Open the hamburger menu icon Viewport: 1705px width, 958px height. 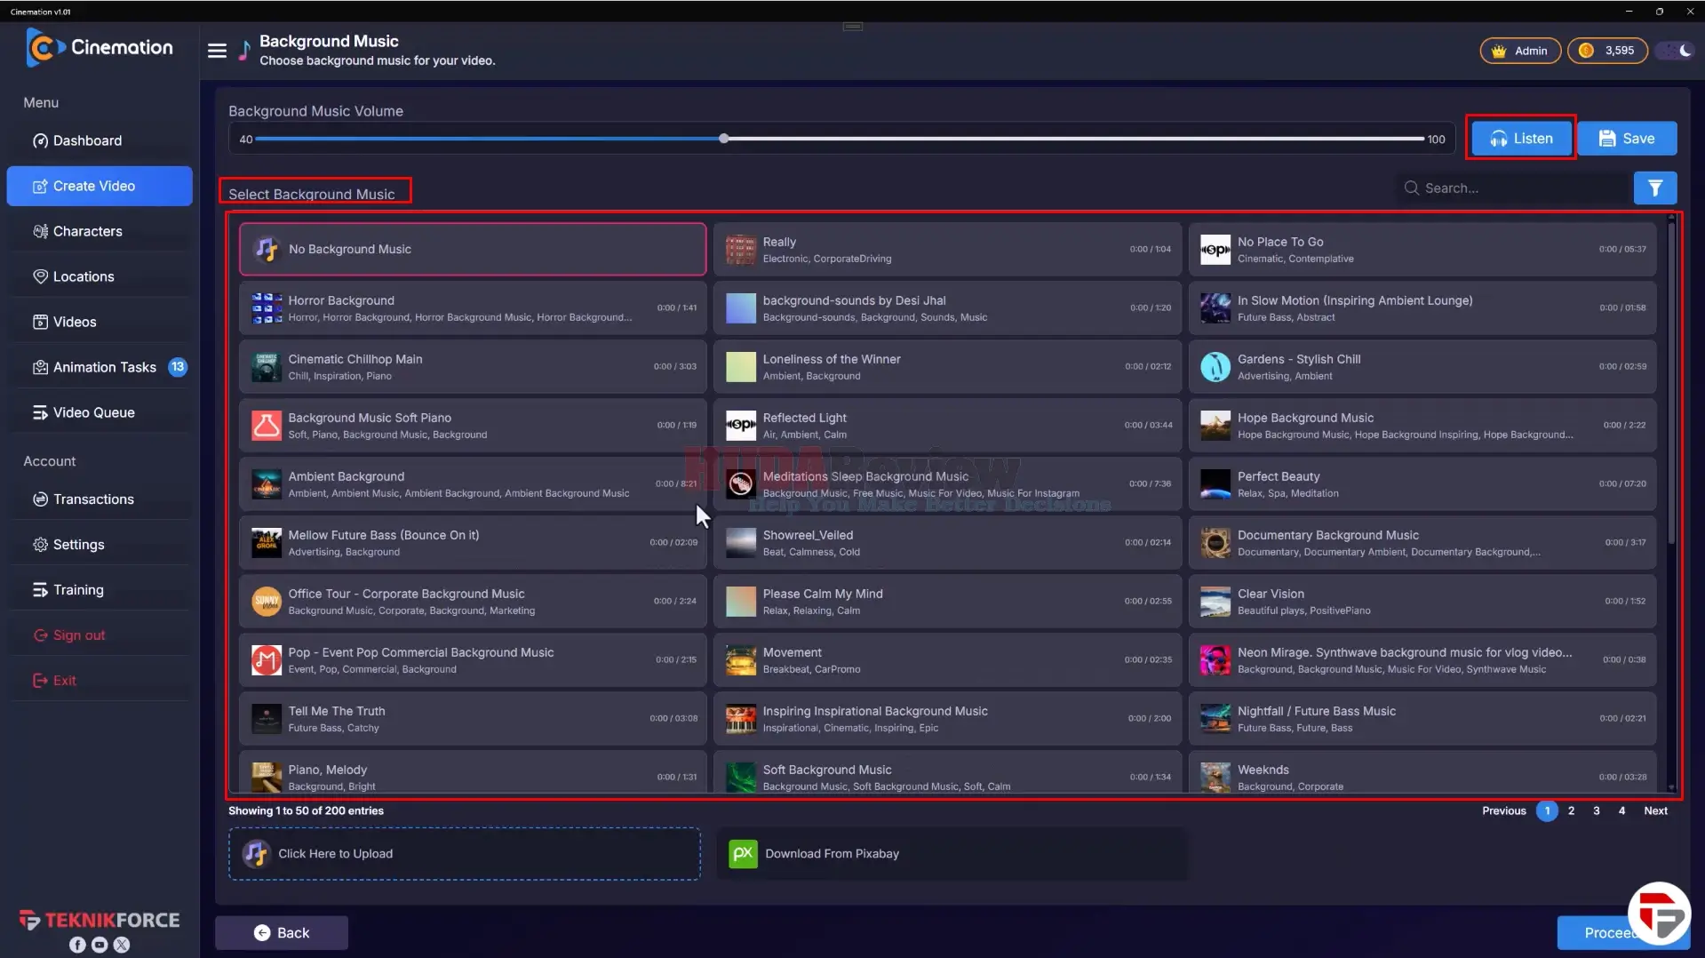(x=217, y=51)
